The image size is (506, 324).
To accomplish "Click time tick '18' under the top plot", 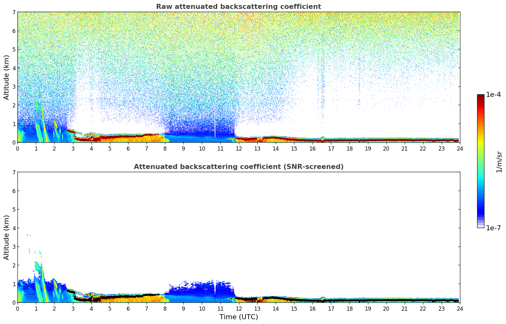I will pos(349,148).
